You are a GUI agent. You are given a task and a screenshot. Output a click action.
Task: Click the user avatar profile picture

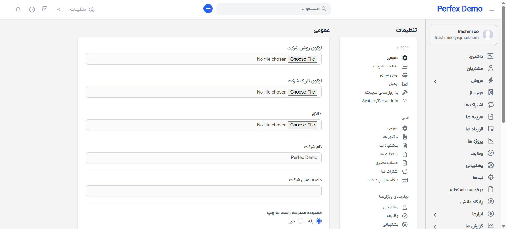(488, 35)
